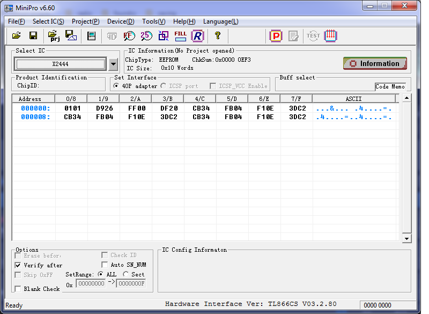
Task: Toggle the Erase before checkbox
Action: (18, 255)
